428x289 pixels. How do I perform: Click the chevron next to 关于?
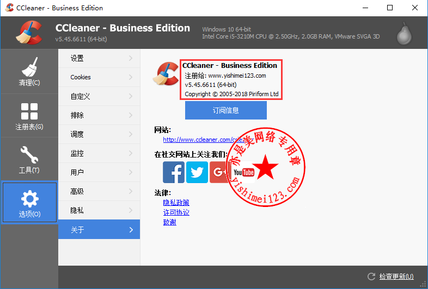pyautogui.click(x=131, y=230)
